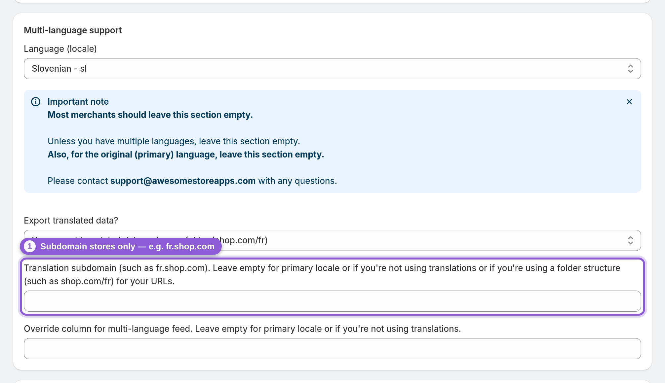Click the support@awesomestoreapps.com email text
The height and width of the screenshot is (383, 665).
coord(183,181)
